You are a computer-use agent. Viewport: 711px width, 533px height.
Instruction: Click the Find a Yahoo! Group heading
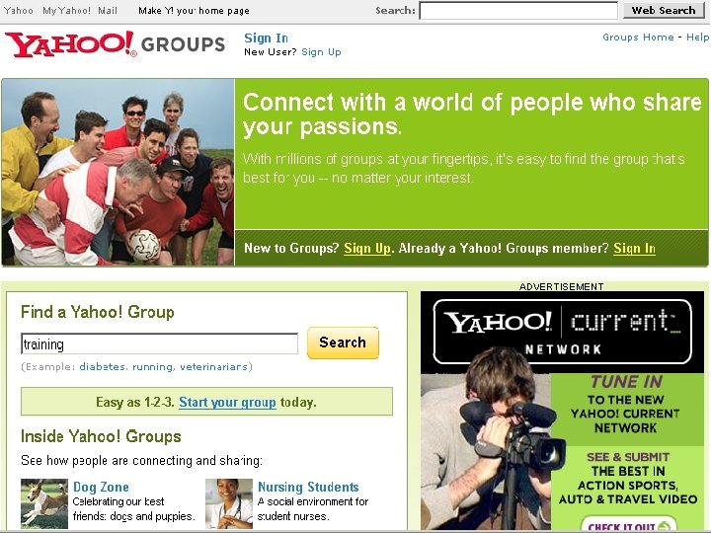(98, 312)
